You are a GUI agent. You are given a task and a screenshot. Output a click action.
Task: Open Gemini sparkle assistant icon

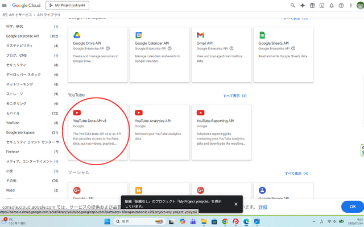(303, 5)
